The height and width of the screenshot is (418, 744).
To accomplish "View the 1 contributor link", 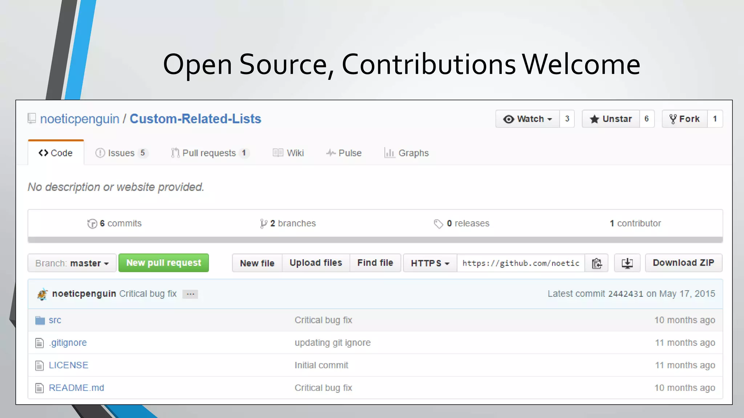I will pos(635,224).
